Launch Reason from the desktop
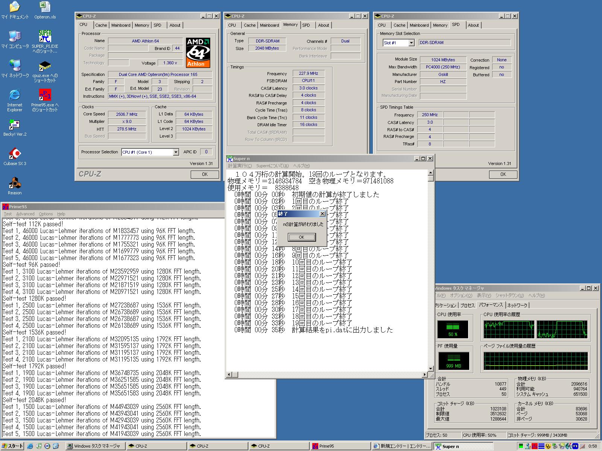This screenshot has width=602, height=451. pos(15,186)
